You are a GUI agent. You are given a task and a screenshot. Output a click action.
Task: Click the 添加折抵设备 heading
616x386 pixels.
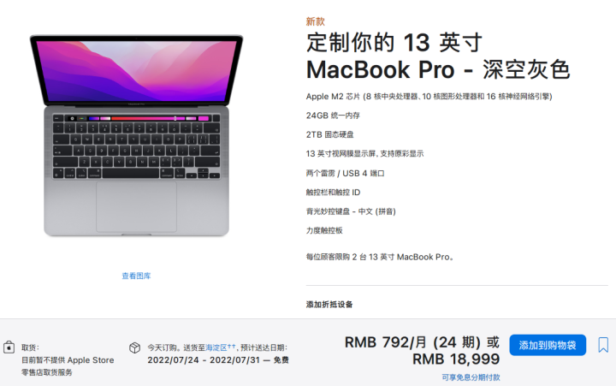(329, 304)
